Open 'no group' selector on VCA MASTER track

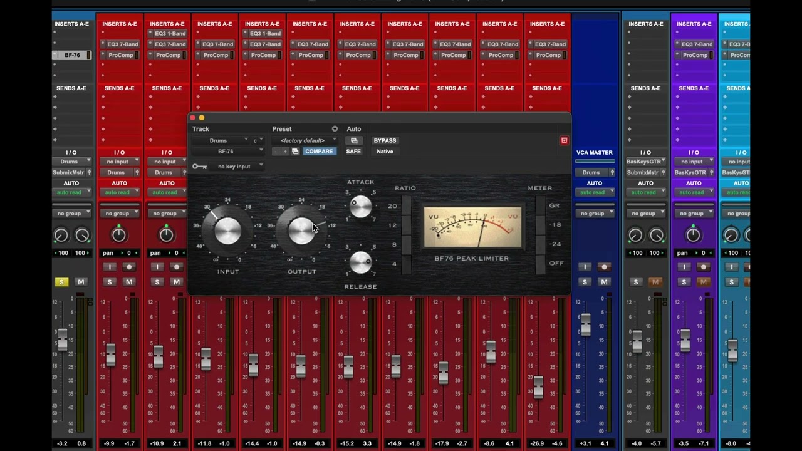pyautogui.click(x=594, y=214)
